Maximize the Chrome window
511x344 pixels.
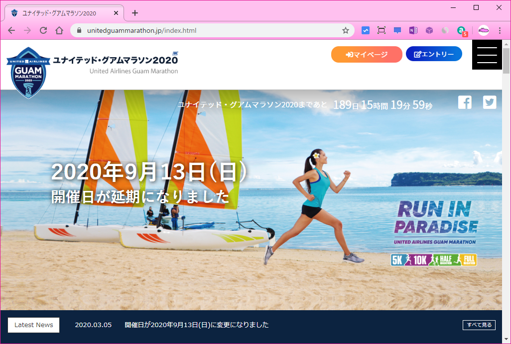(476, 7)
